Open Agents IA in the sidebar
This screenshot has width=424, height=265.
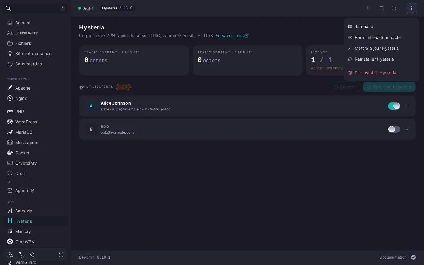pyautogui.click(x=35, y=191)
